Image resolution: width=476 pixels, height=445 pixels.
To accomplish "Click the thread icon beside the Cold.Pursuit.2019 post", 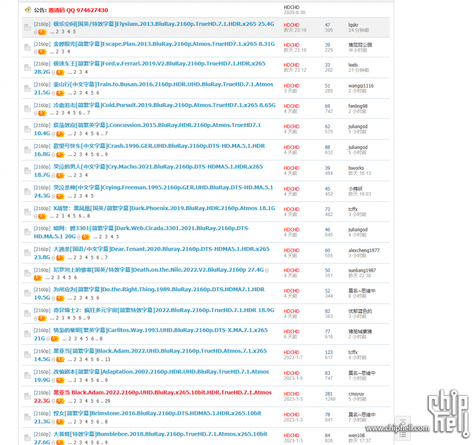I will (28, 109).
